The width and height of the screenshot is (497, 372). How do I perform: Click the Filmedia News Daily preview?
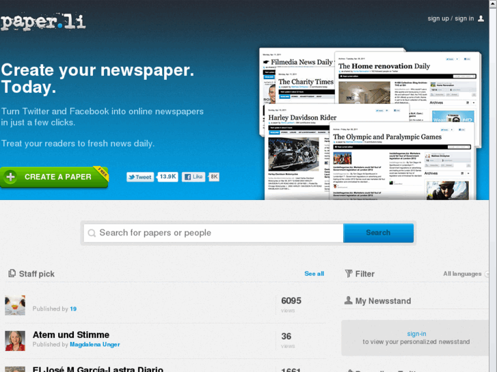298,61
